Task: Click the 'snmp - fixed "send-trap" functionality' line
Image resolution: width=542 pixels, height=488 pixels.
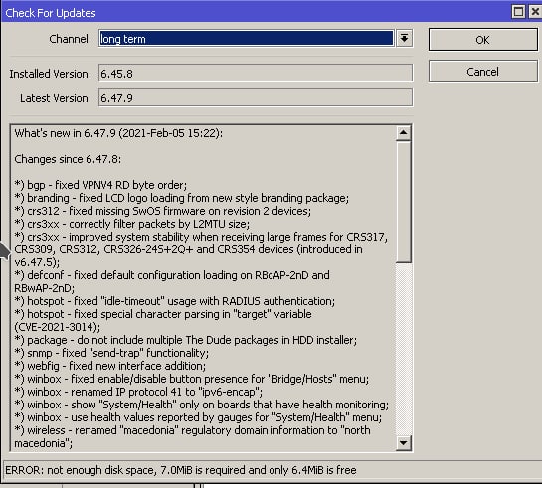Action: (x=111, y=353)
